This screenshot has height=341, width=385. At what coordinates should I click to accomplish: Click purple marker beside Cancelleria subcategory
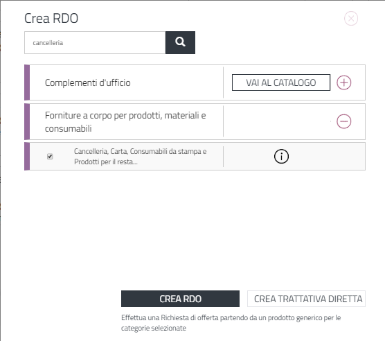click(x=27, y=156)
